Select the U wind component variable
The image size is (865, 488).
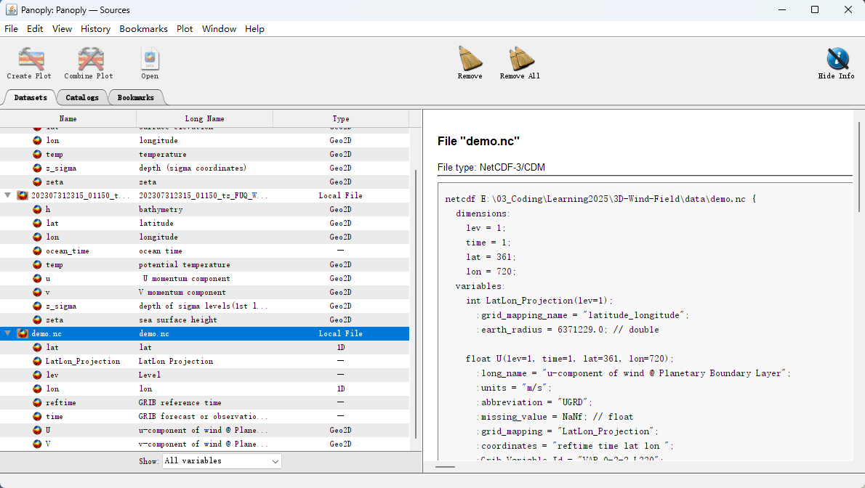pos(48,430)
